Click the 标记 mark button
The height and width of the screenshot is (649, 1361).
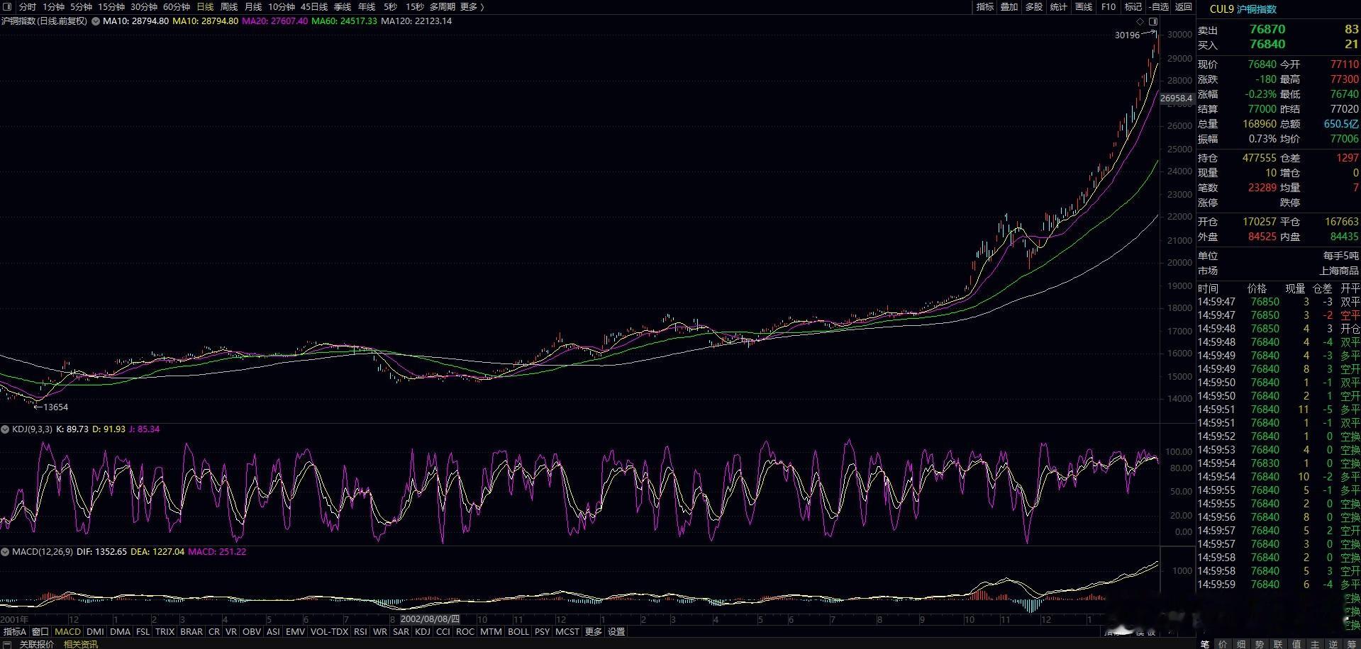(x=1133, y=6)
